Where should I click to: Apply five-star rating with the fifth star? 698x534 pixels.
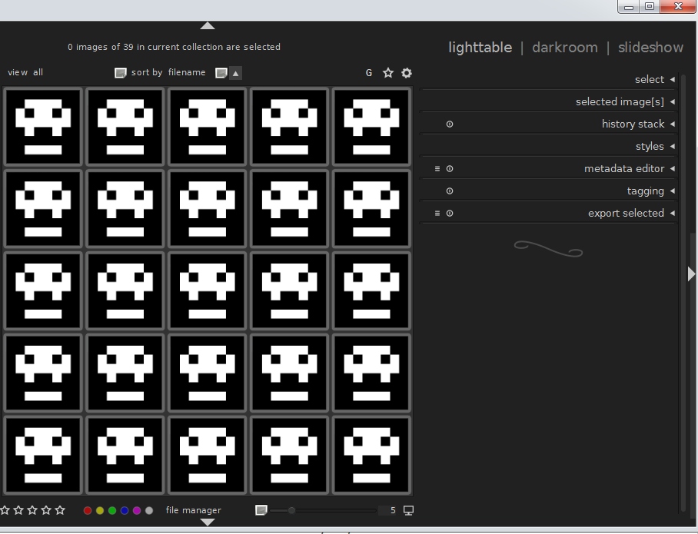[60, 510]
